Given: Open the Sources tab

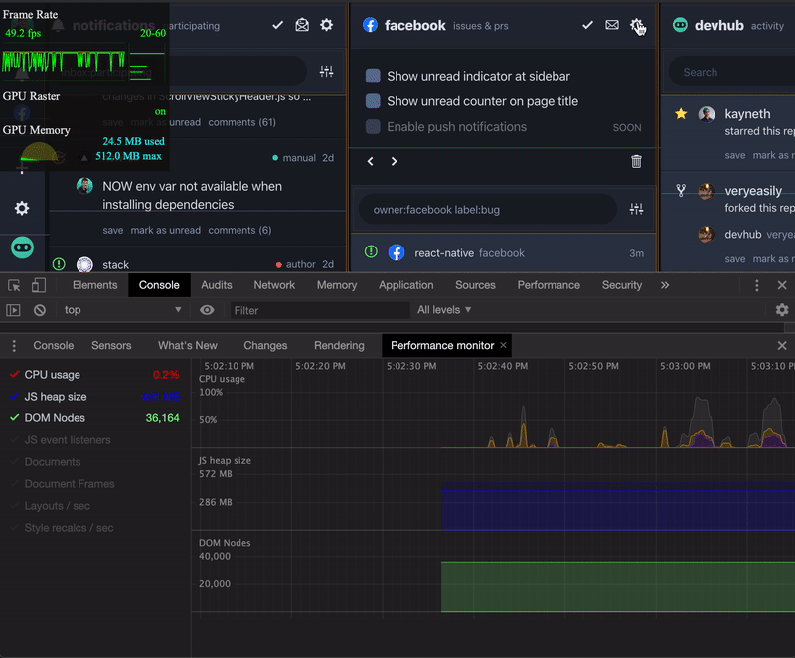Looking at the screenshot, I should coord(475,285).
